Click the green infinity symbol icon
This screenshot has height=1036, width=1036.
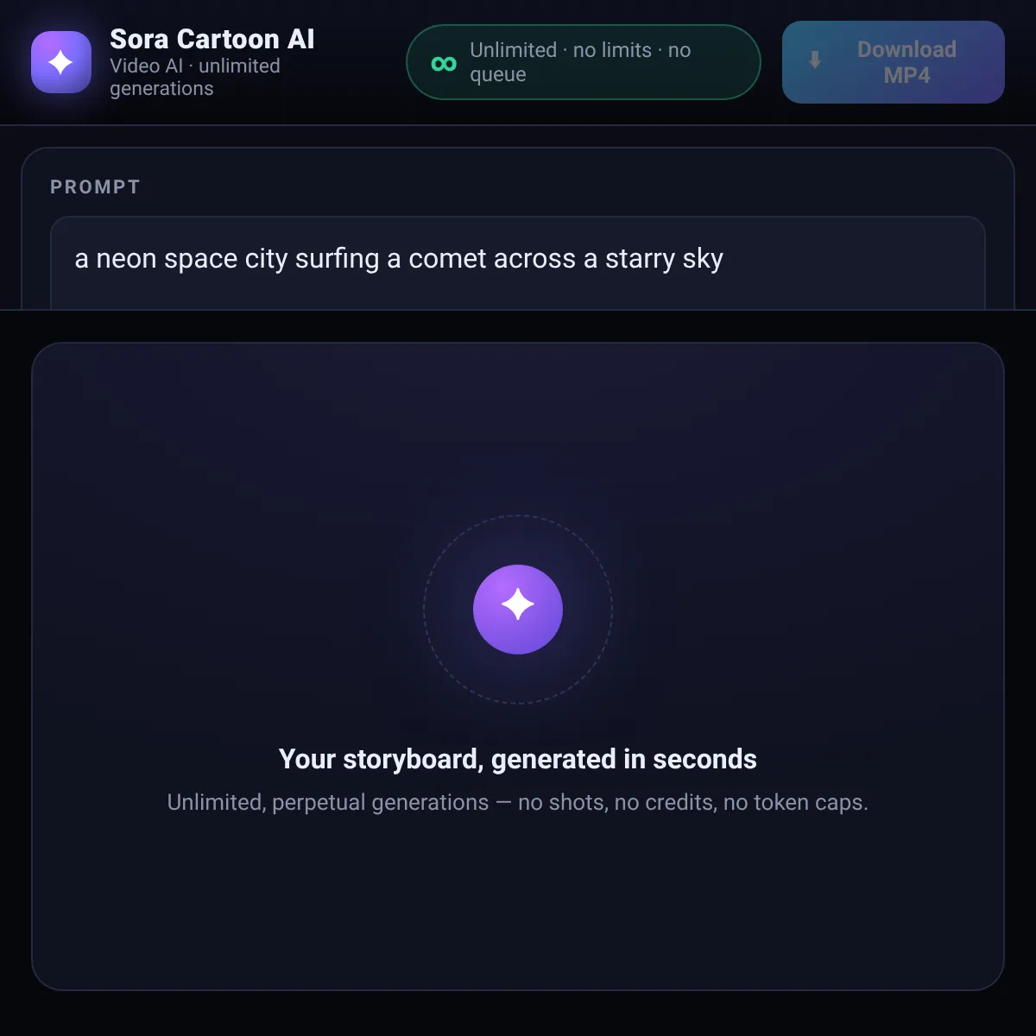444,63
